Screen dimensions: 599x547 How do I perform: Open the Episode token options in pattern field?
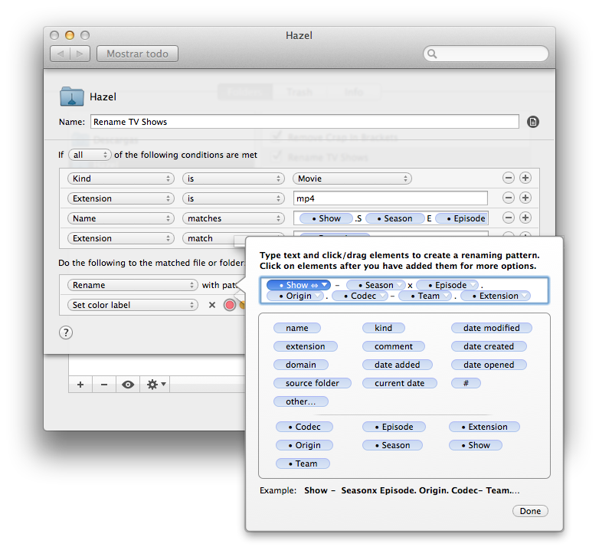click(473, 285)
